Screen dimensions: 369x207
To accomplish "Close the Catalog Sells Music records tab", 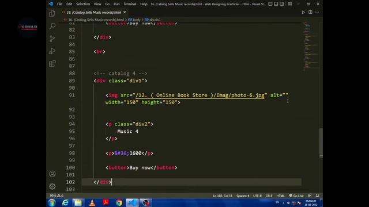I will [125, 12].
